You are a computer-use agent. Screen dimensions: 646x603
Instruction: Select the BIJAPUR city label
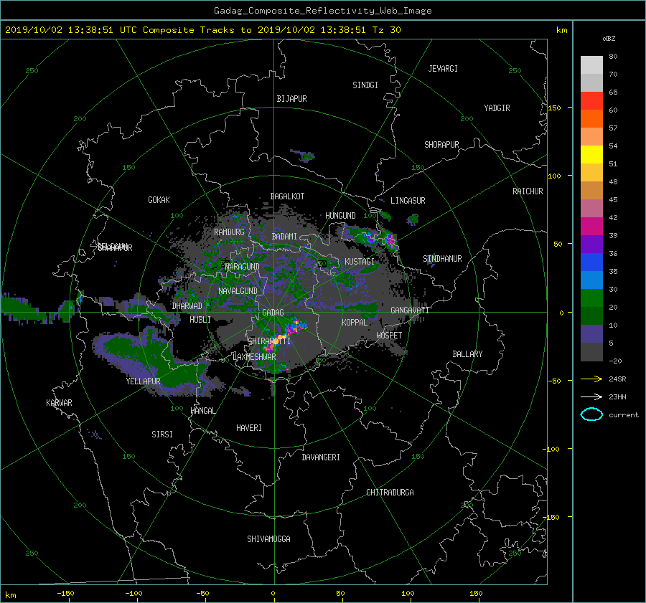pyautogui.click(x=291, y=99)
